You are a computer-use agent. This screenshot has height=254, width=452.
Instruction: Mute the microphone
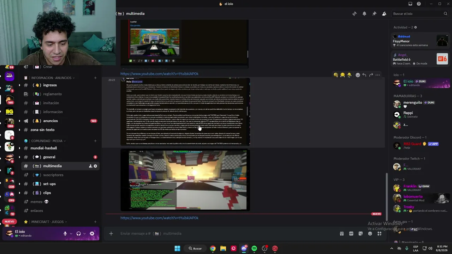pos(65,234)
